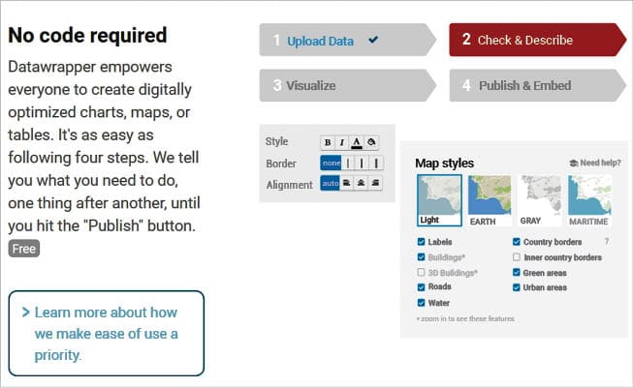Select right alignment icon

click(x=375, y=183)
